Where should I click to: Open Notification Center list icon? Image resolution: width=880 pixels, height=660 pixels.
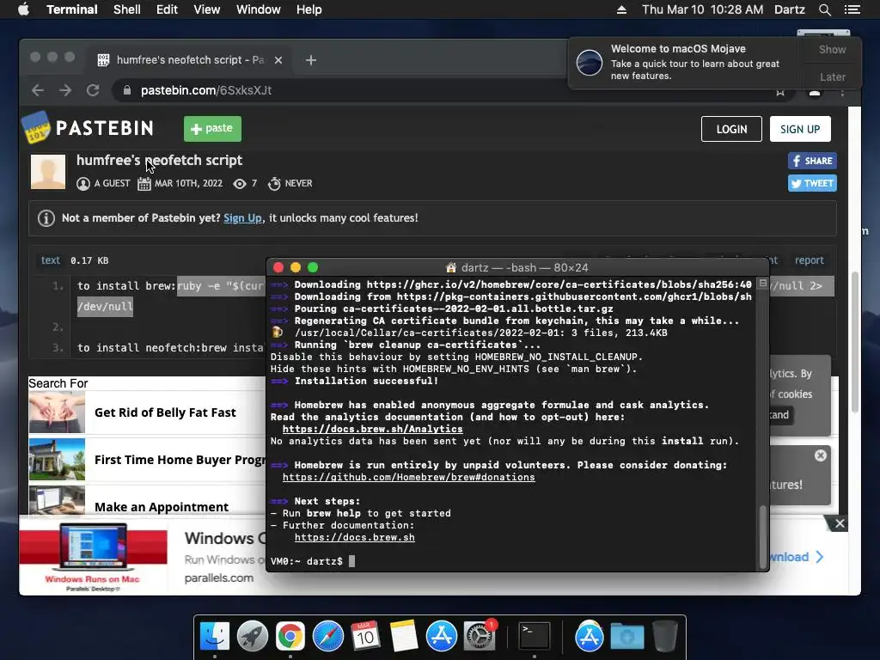click(852, 9)
